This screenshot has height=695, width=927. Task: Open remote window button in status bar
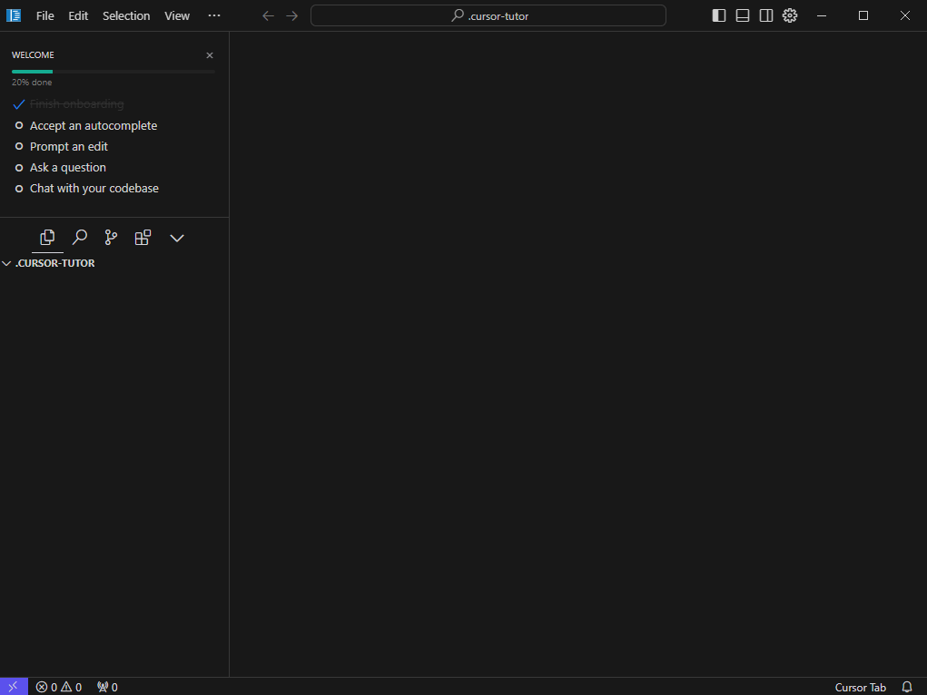14,687
